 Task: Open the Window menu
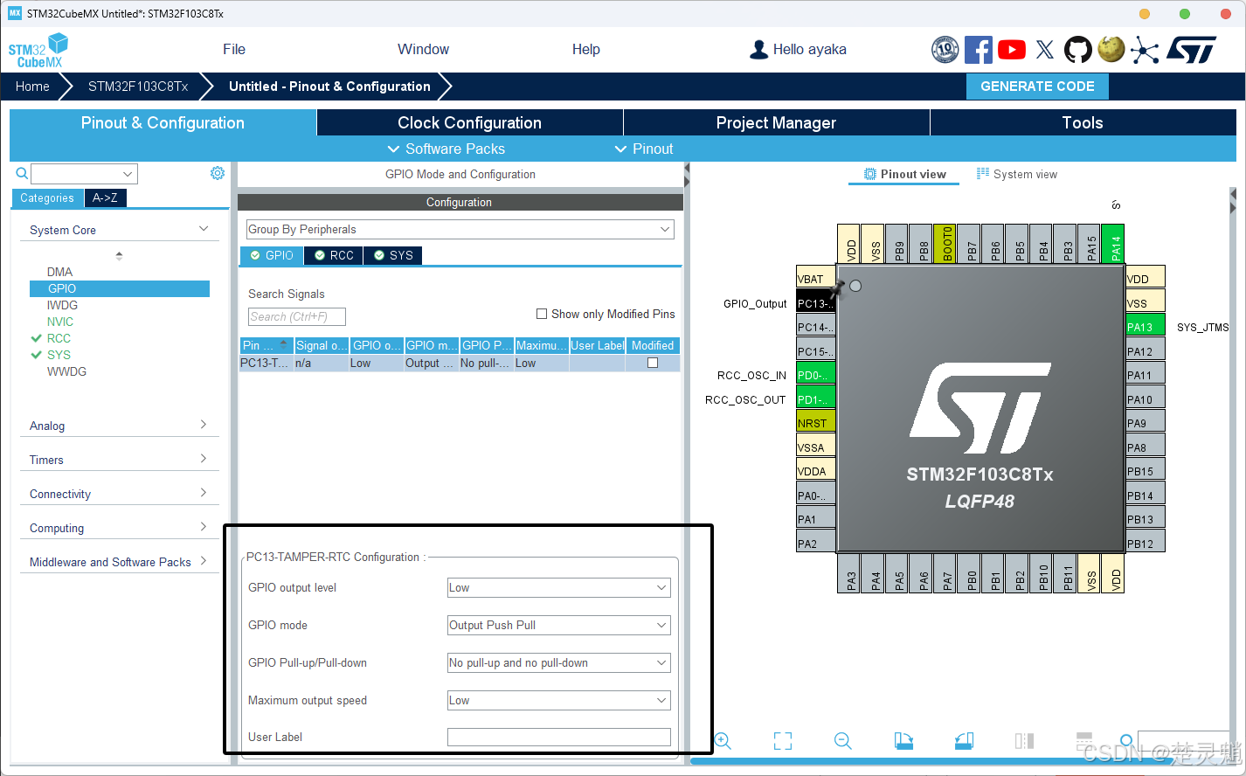tap(424, 50)
